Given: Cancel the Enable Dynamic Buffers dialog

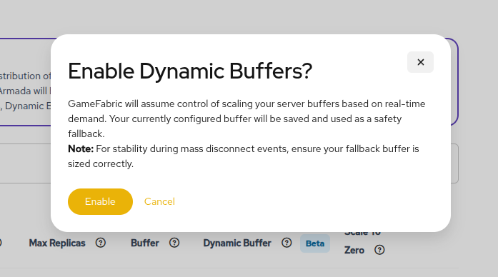Looking at the screenshot, I should tap(159, 201).
